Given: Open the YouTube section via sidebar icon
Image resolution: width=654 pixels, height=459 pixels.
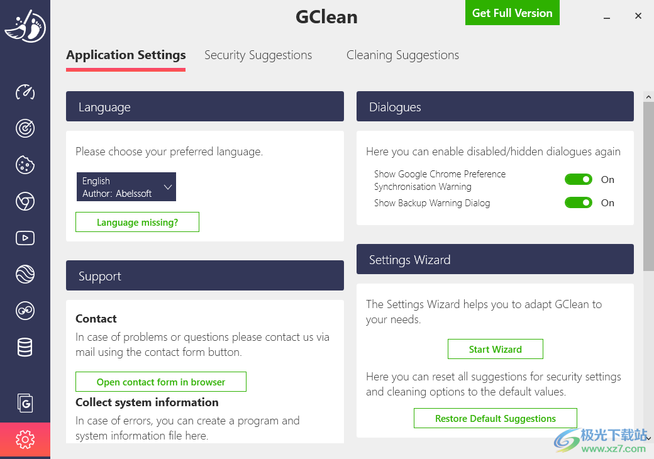Looking at the screenshot, I should point(25,238).
